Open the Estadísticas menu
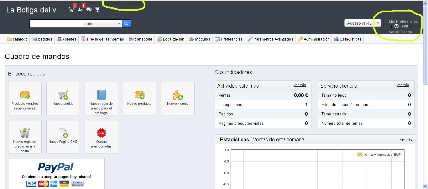 click(348, 39)
